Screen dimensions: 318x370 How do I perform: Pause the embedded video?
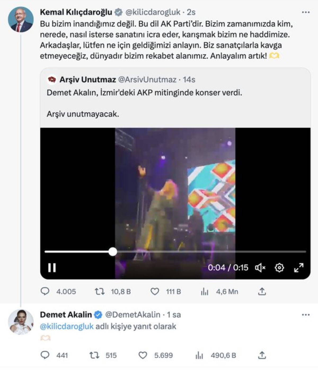tap(52, 268)
